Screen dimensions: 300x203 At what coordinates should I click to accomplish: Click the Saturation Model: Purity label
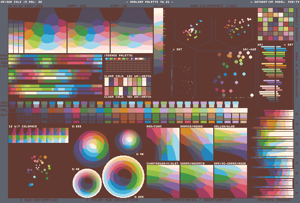(x=274, y=2)
